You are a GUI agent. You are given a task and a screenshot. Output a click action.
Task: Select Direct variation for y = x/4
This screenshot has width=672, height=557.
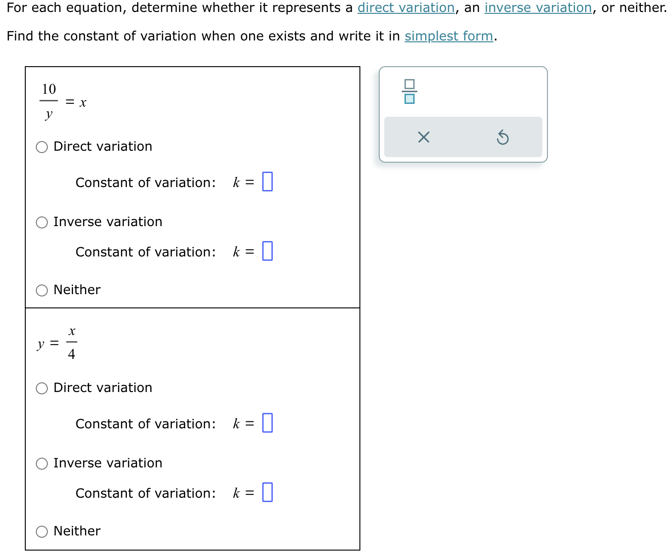pyautogui.click(x=42, y=388)
